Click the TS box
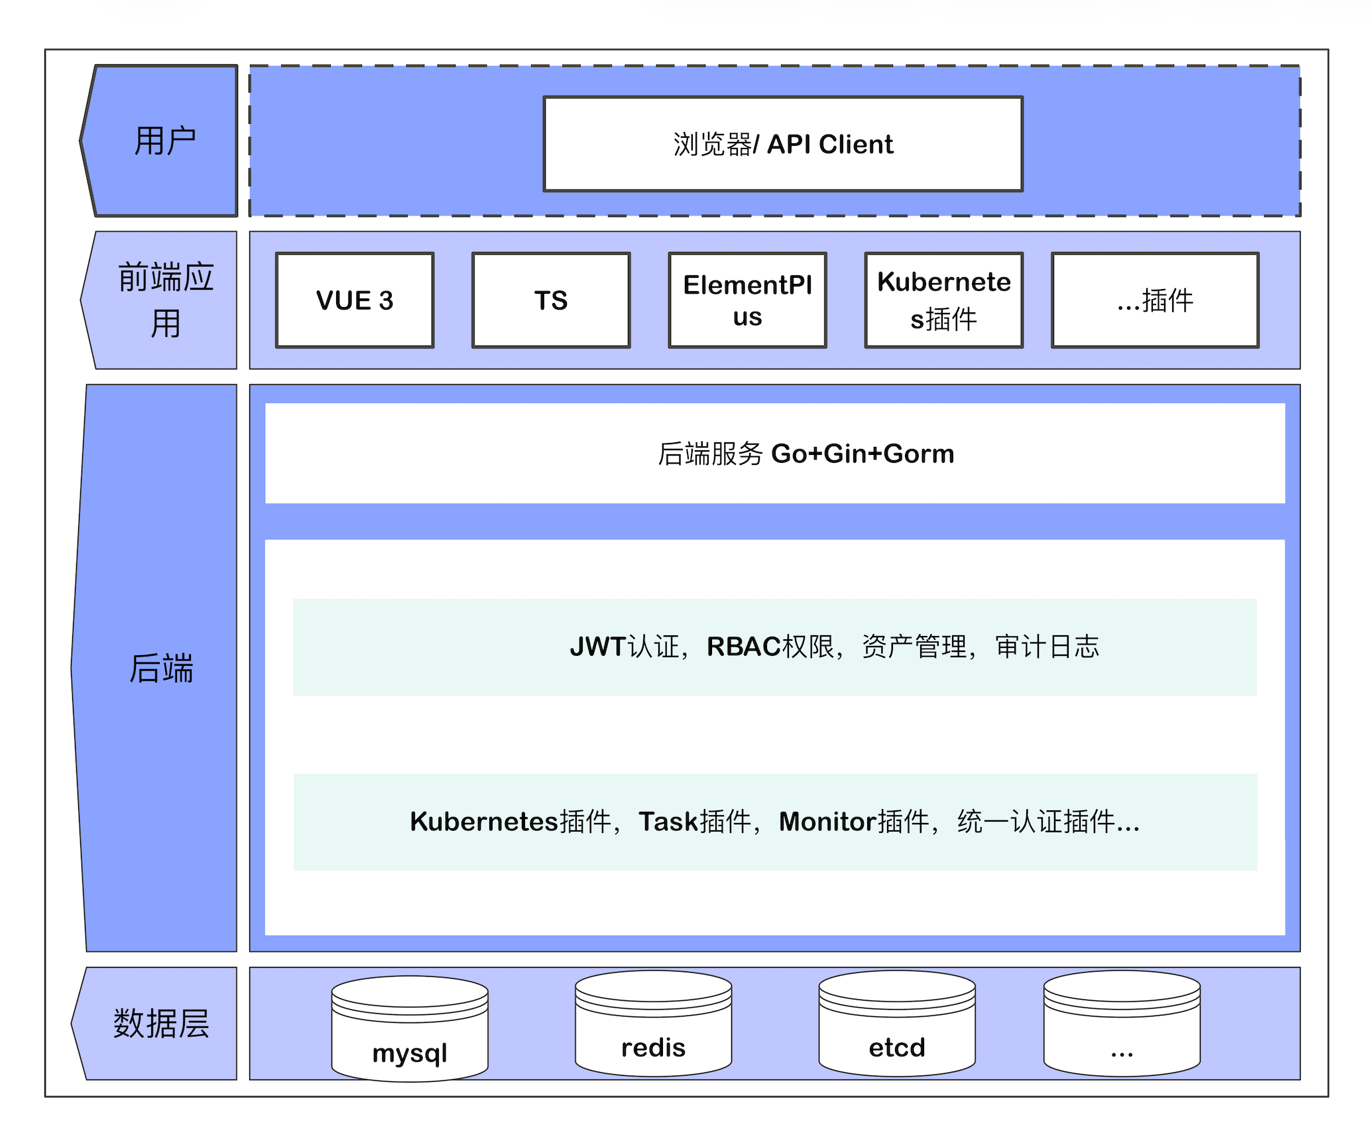The width and height of the screenshot is (1371, 1126). (x=550, y=300)
